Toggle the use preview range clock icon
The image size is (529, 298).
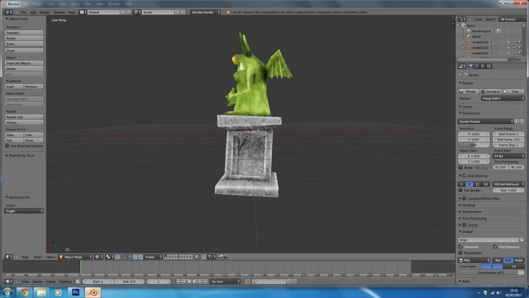[78, 281]
